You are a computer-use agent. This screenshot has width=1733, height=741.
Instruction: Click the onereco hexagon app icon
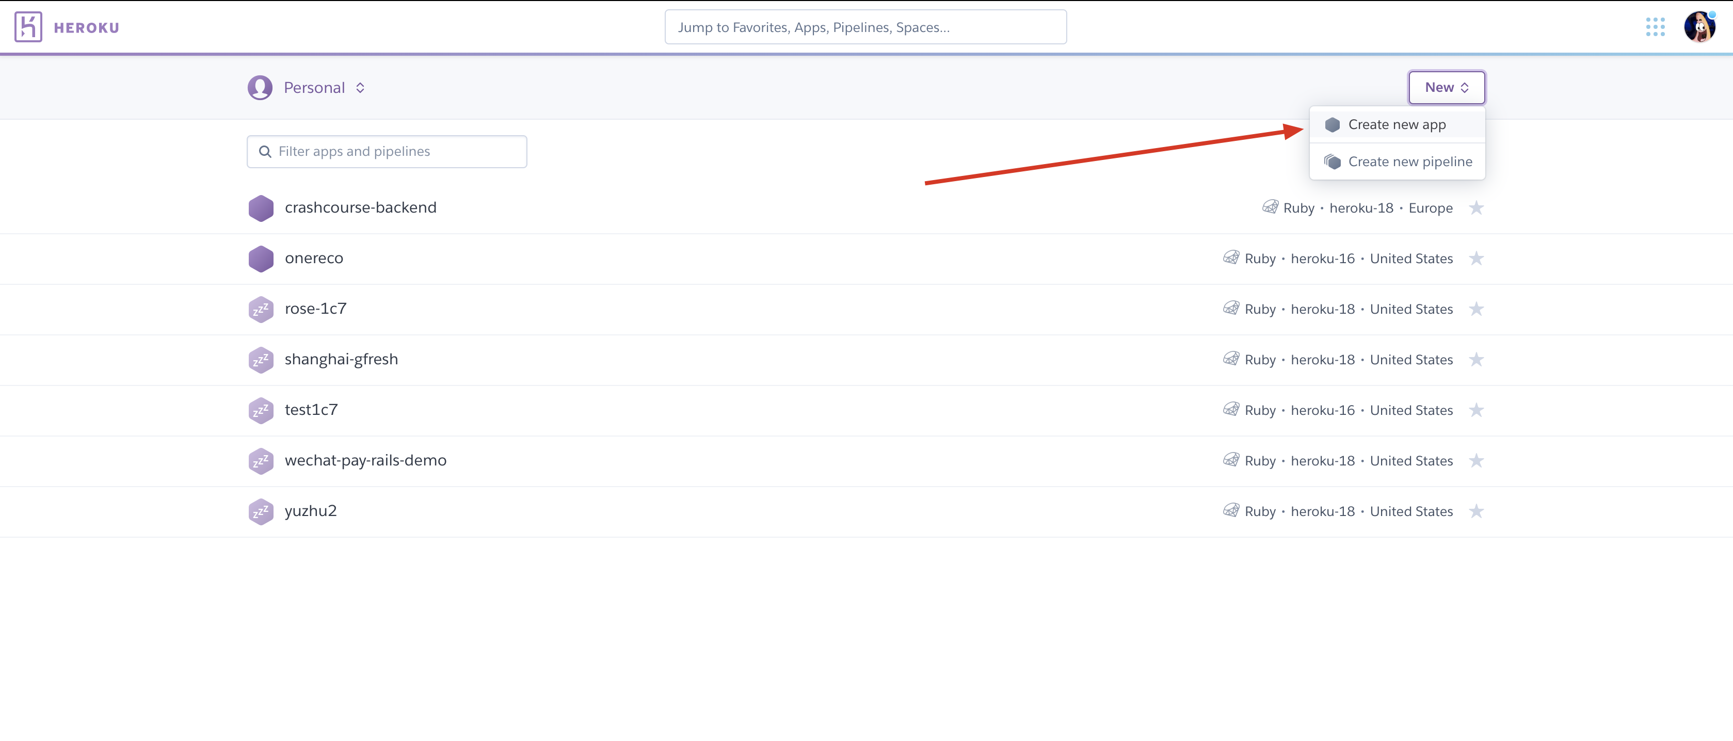tap(260, 259)
